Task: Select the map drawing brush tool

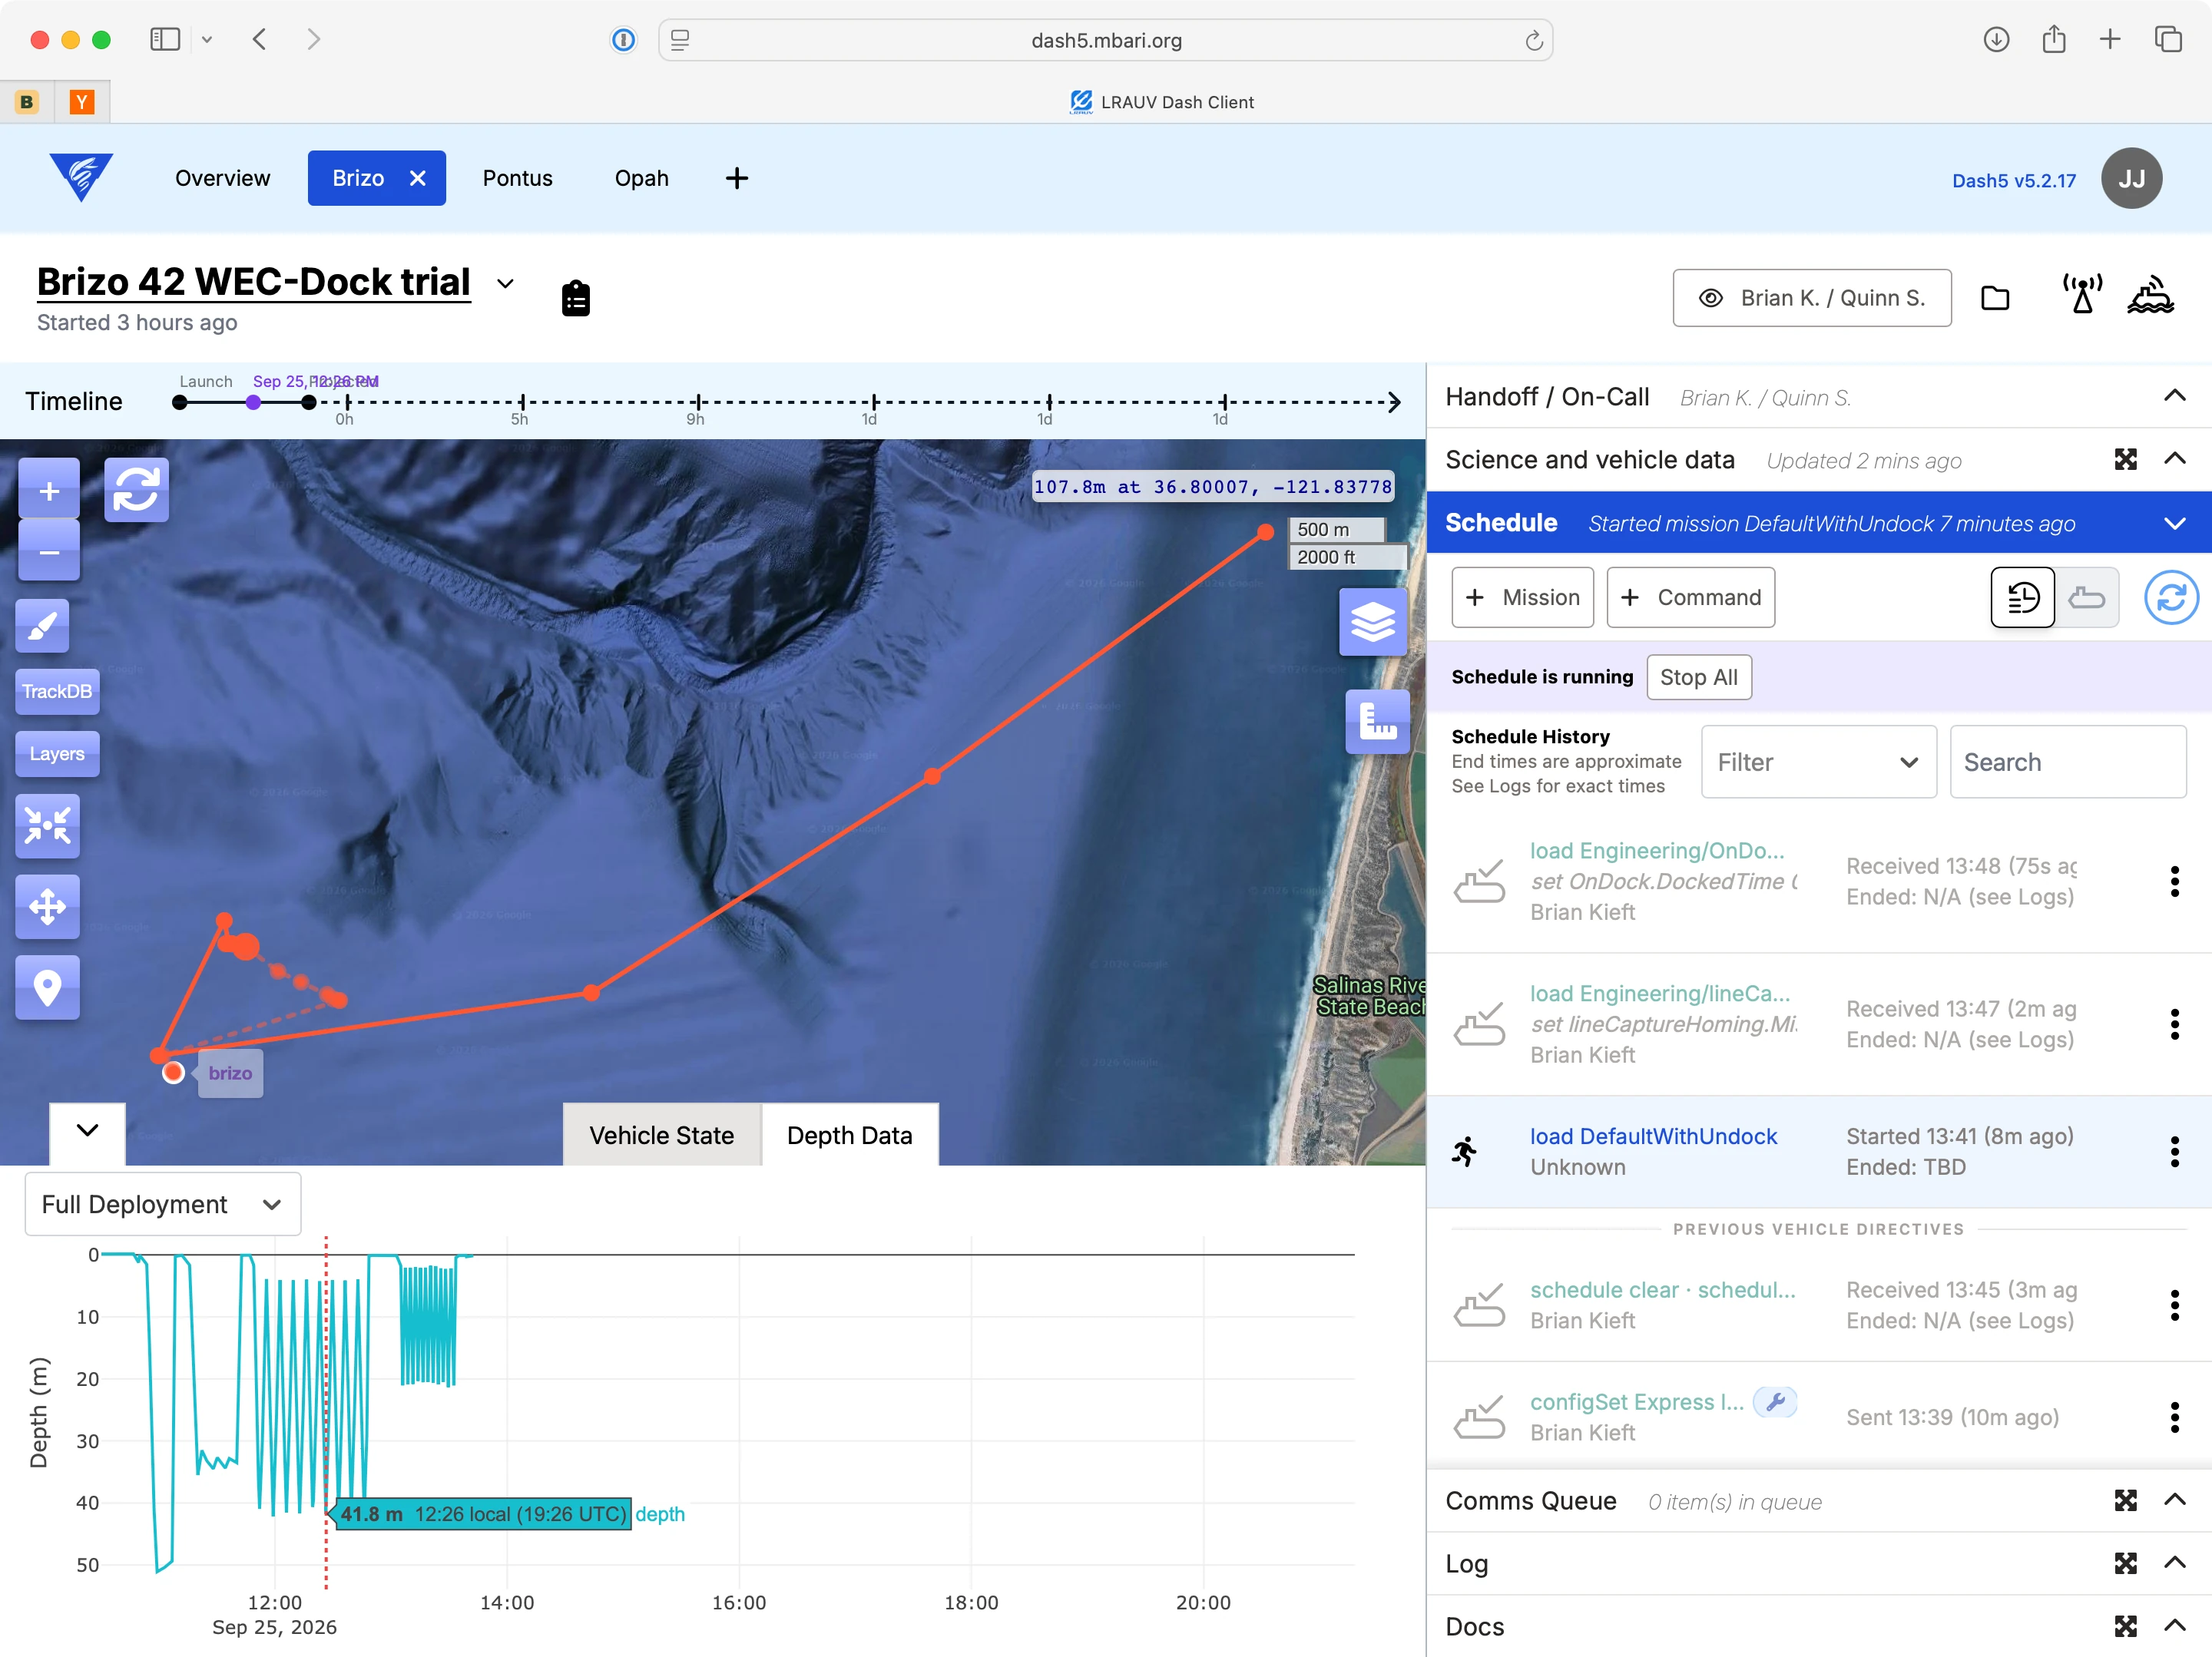Action: [43, 626]
